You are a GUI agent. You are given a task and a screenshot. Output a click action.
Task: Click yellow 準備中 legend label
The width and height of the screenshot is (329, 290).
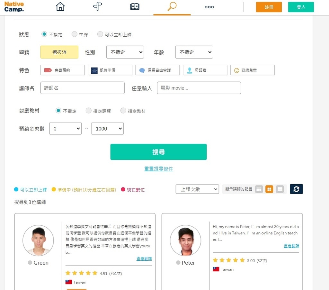pos(87,190)
